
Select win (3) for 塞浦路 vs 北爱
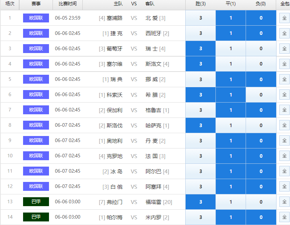coord(201,18)
